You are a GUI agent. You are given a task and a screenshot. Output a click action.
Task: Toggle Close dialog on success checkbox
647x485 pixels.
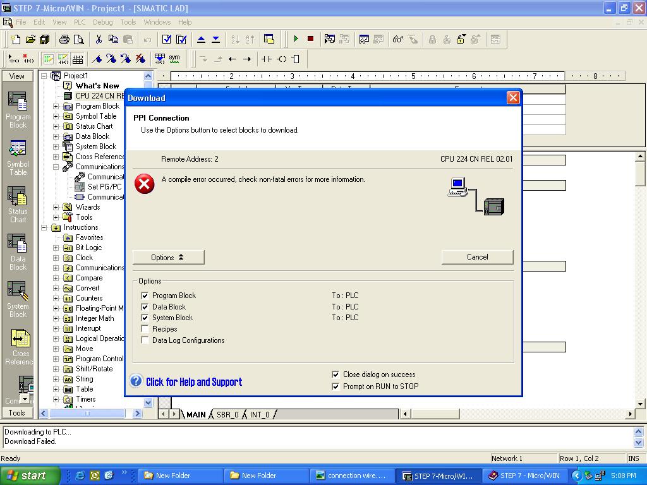coord(336,374)
